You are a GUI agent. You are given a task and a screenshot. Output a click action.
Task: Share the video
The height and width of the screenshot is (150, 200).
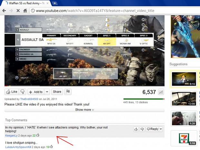[x=57, y=92]
